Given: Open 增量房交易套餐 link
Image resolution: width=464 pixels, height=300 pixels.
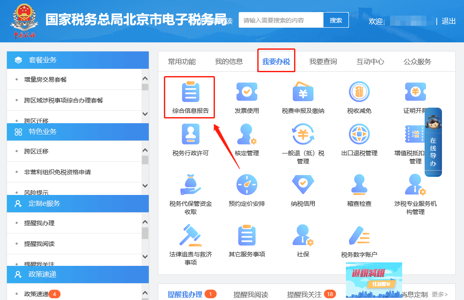Looking at the screenshot, I should coord(45,80).
